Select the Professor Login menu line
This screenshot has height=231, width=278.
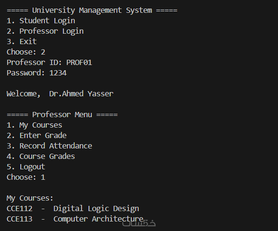coord(45,31)
